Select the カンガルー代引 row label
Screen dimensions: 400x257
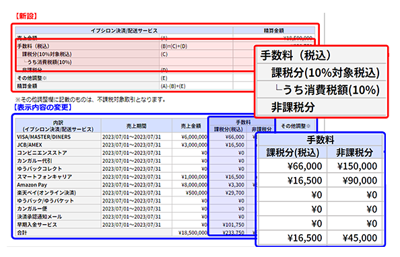[x=34, y=161]
